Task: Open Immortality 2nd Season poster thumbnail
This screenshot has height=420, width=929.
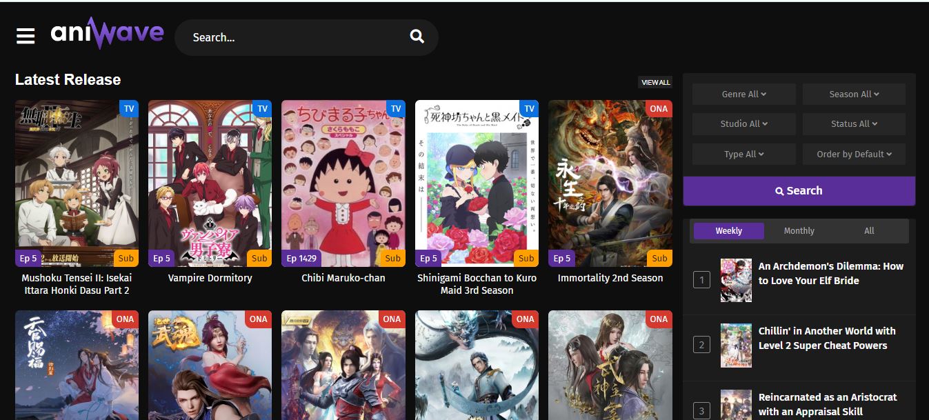Action: click(x=610, y=183)
